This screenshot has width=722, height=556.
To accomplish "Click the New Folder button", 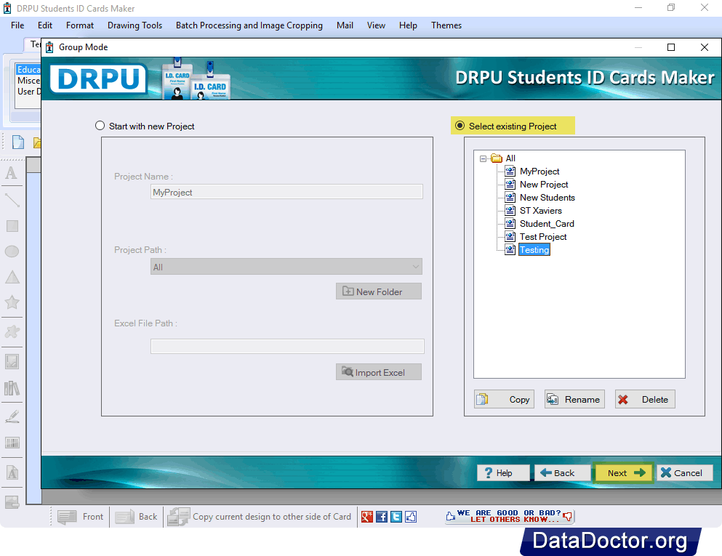I will [x=379, y=291].
